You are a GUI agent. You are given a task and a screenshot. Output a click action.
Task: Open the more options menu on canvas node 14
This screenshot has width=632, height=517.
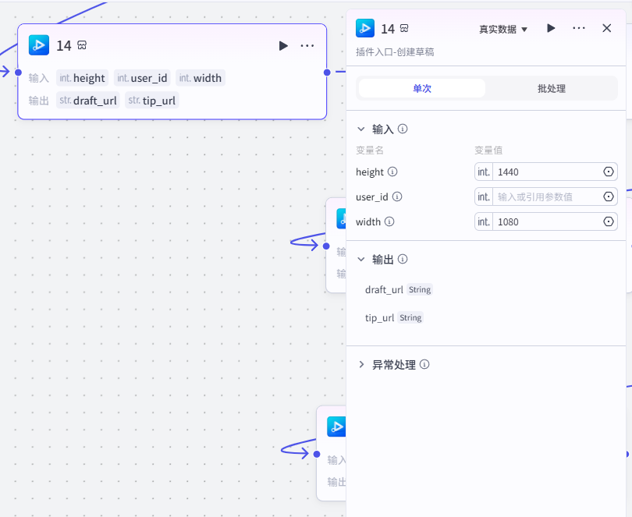307,46
